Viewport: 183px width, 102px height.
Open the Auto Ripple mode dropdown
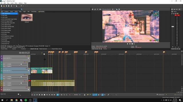point(100,95)
